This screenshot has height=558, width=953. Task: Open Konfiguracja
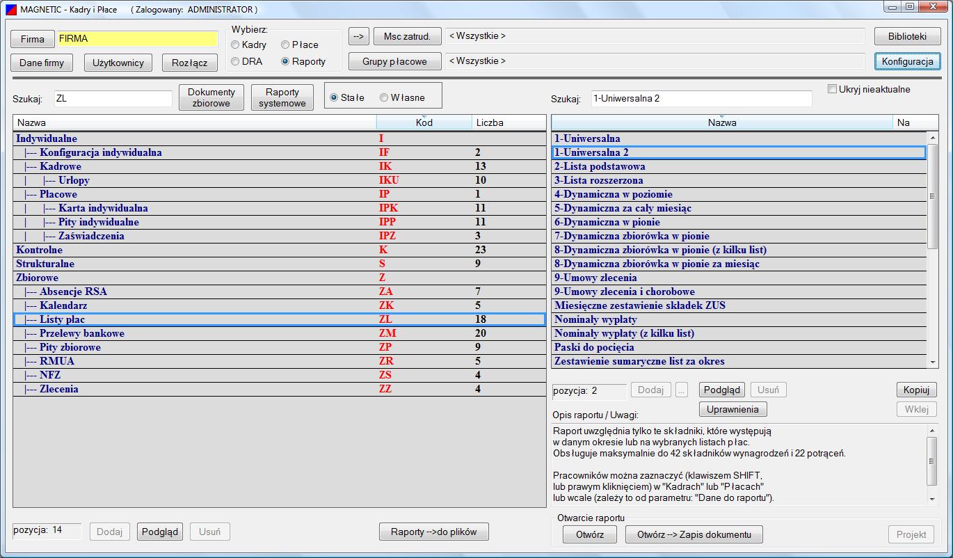pyautogui.click(x=908, y=61)
